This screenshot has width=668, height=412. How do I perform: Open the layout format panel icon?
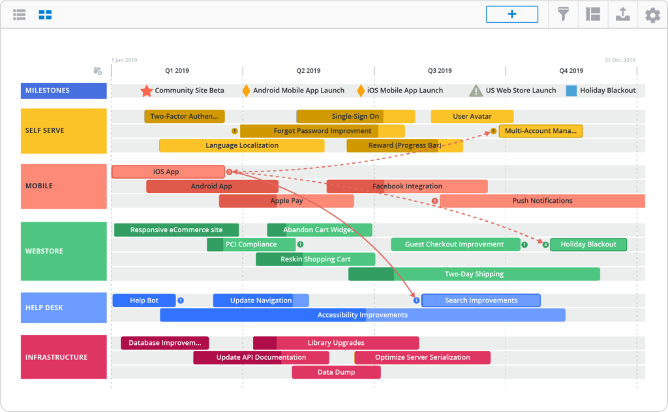592,14
